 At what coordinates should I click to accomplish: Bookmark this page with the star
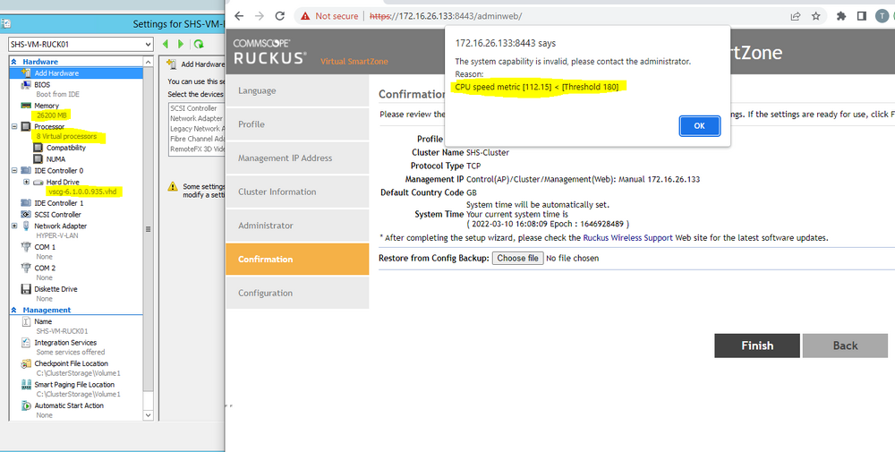coord(816,16)
